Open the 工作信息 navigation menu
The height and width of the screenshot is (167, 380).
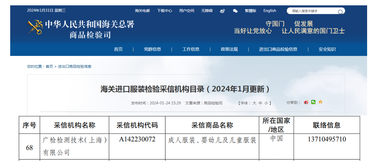(191, 49)
